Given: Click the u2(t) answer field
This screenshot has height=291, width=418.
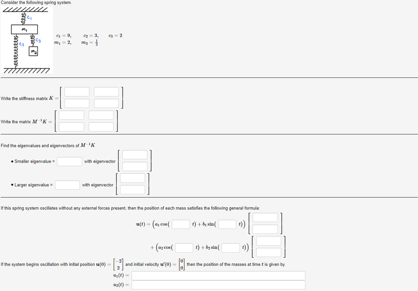Looking at the screenshot, I should [218, 284].
